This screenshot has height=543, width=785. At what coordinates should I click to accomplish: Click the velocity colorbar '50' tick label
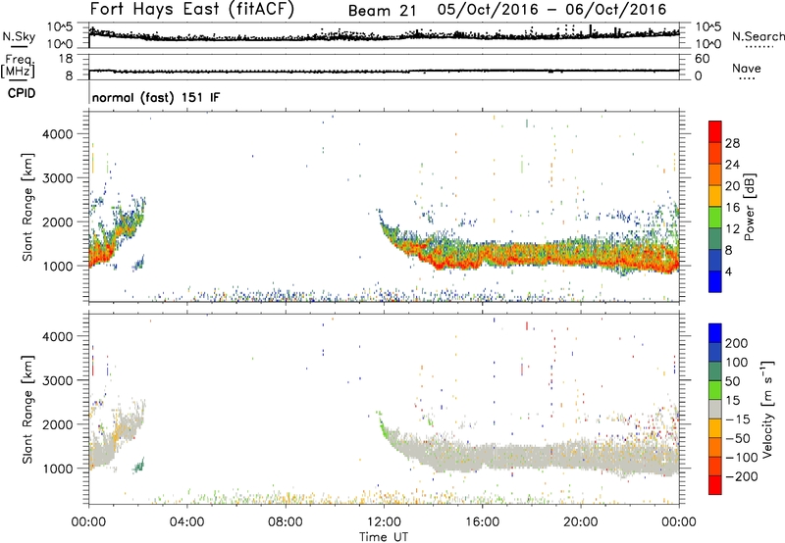(x=732, y=381)
